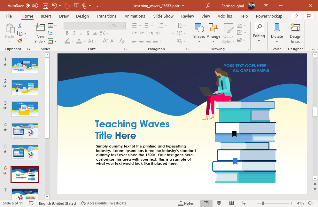Open the Transitions ribbon tab

click(x=106, y=16)
